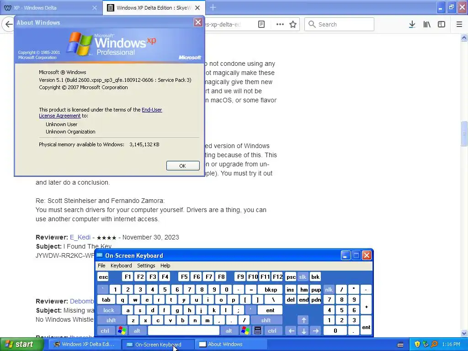The width and height of the screenshot is (468, 351).
Task: Click the page scrollbar up arrow
Action: click(x=464, y=37)
